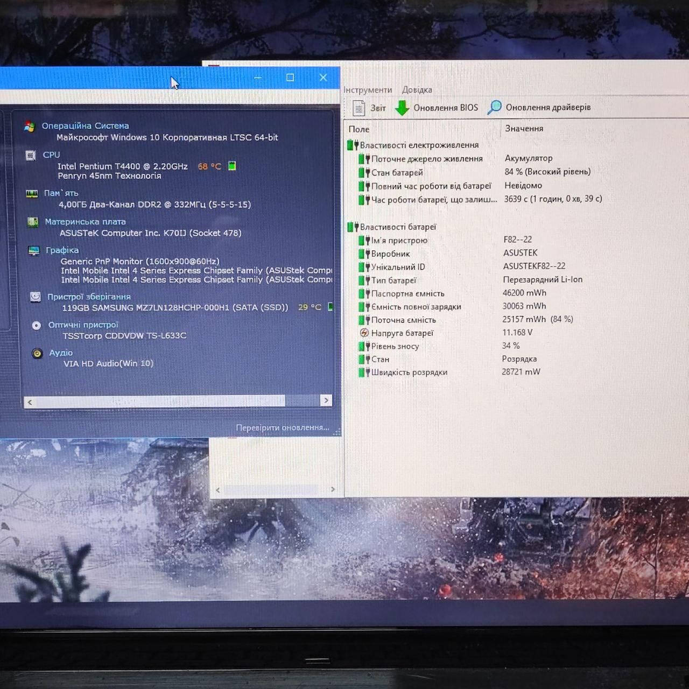
Task: Open the Звіт report icon
Action: (x=358, y=108)
